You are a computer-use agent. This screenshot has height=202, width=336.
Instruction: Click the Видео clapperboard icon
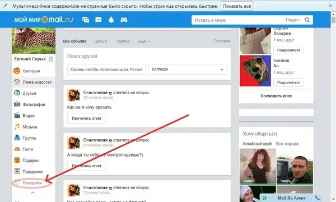[x=17, y=115]
